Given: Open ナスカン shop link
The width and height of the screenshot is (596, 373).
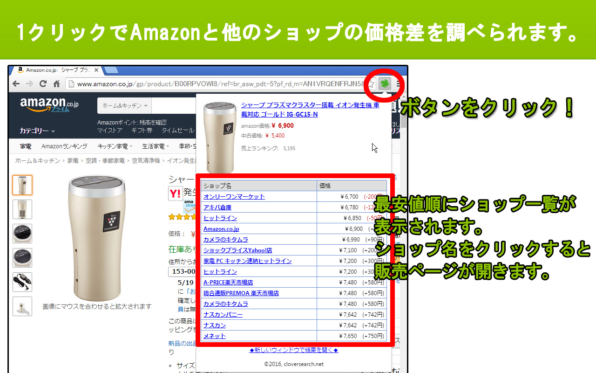Looking at the screenshot, I should click(215, 325).
